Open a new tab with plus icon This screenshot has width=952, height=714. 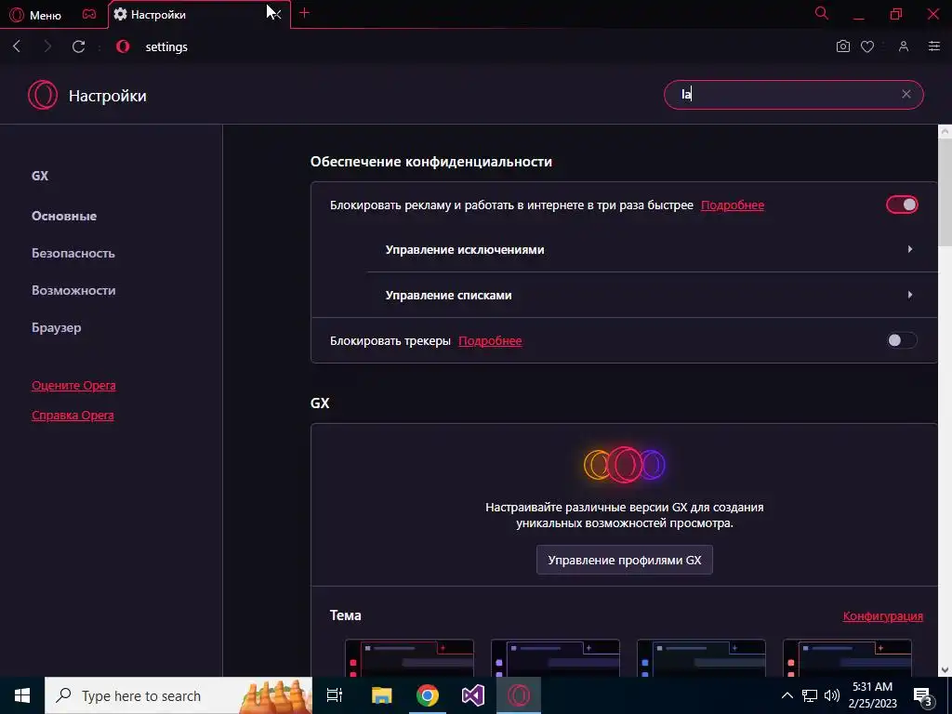point(304,13)
